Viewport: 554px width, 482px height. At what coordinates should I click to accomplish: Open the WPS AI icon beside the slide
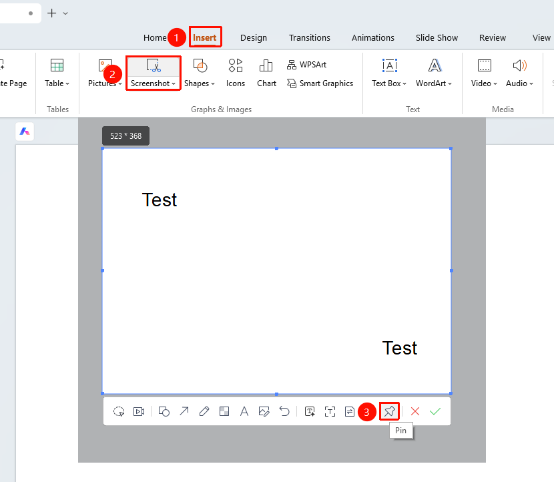click(x=25, y=132)
